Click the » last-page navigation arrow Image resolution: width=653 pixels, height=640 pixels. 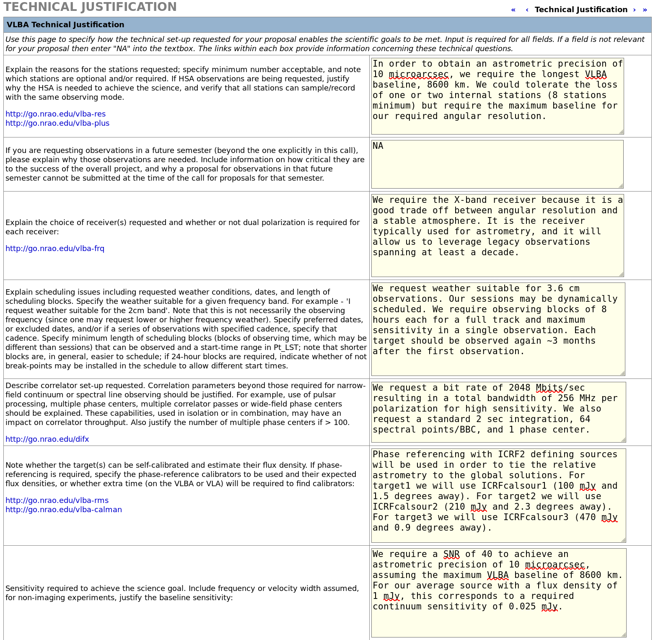click(x=645, y=9)
